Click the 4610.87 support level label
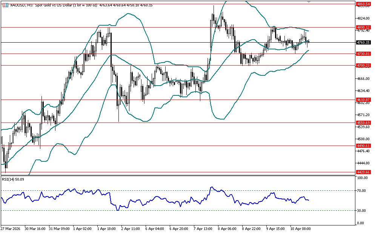 [x=363, y=100]
